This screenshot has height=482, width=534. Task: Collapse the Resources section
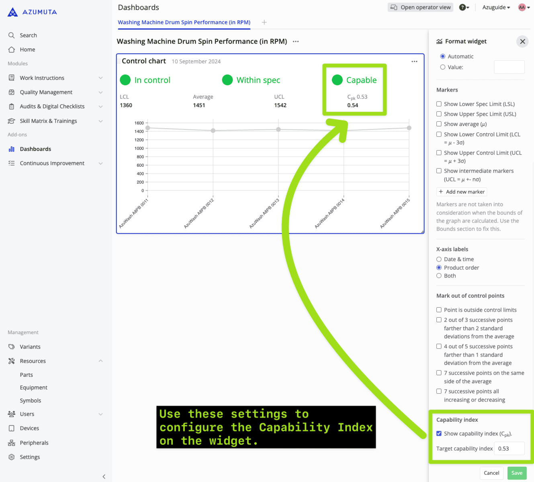coord(100,361)
